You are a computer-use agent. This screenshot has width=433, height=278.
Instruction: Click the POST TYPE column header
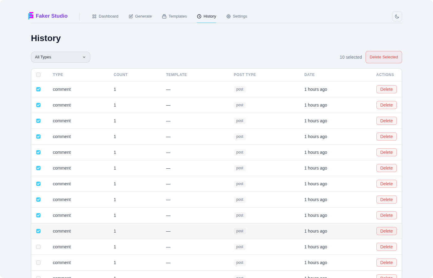[245, 75]
